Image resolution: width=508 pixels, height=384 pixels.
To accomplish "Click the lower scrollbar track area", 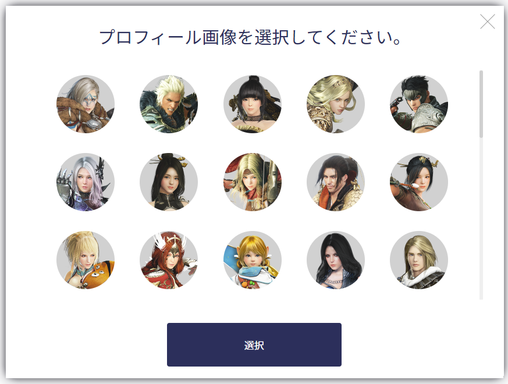I will [x=481, y=219].
